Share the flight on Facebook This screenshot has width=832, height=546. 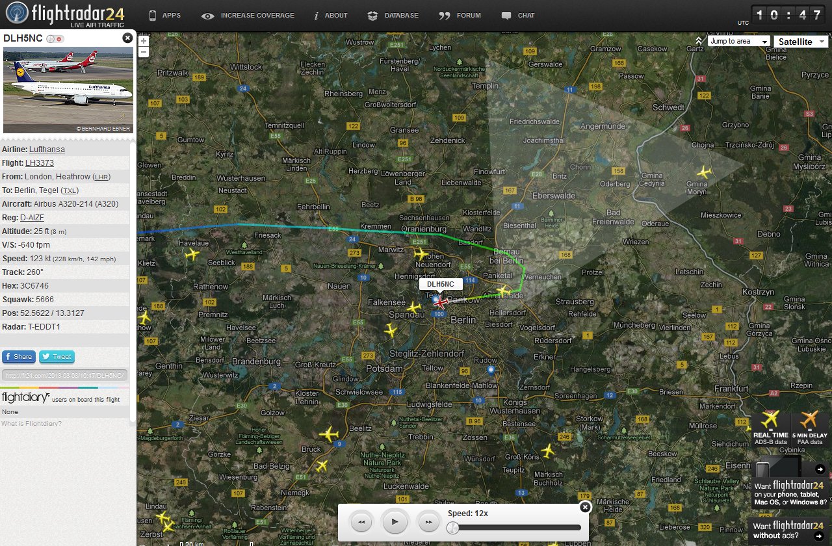18,356
